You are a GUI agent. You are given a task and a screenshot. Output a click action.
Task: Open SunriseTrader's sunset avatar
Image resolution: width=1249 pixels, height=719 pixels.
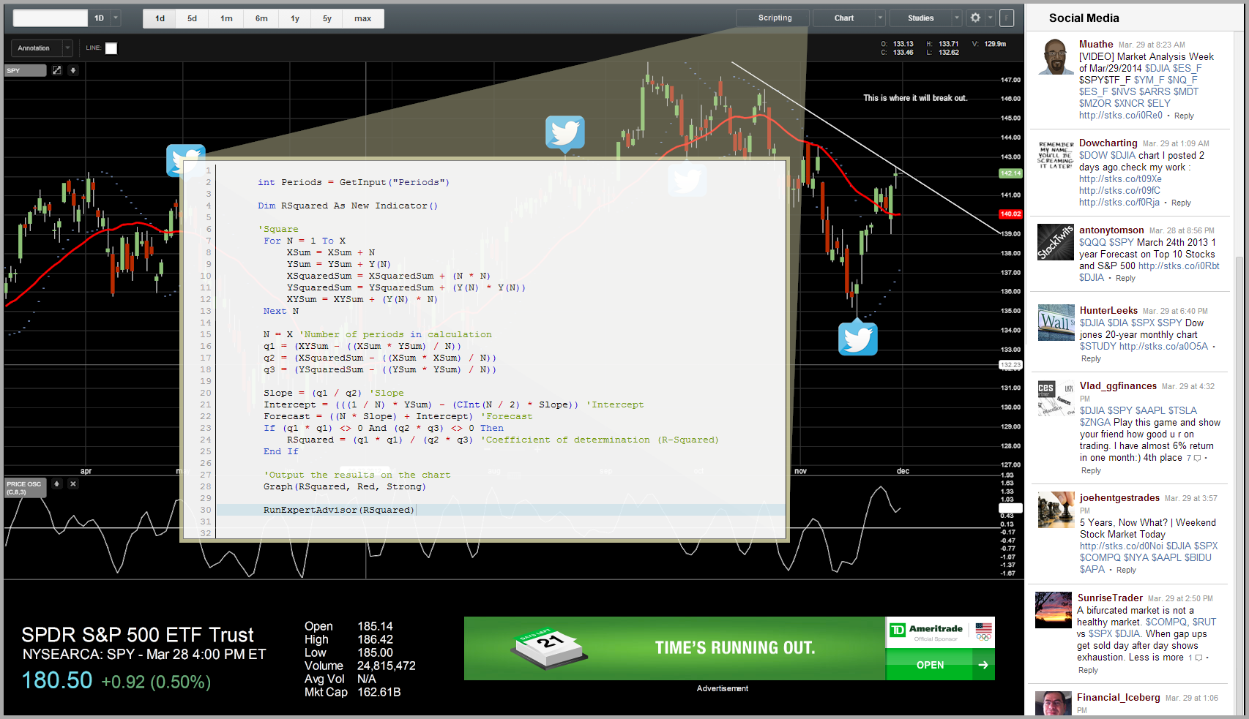coord(1054,610)
